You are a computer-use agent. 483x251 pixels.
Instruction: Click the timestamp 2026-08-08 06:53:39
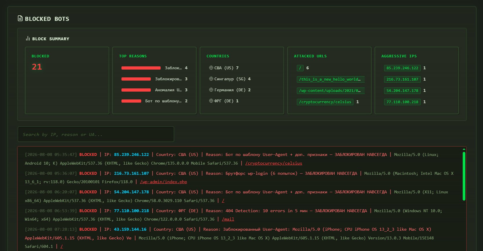point(51,211)
